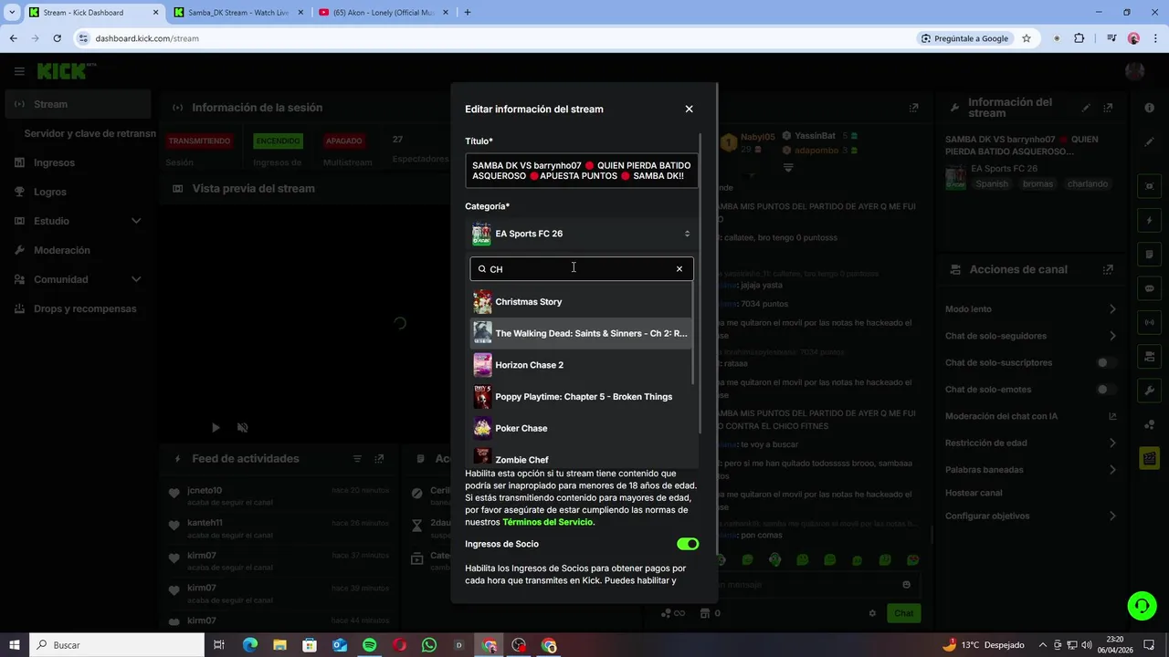Screen dimensions: 1169x657
Task: Open Moderación in the sidebar
Action: pos(78,250)
